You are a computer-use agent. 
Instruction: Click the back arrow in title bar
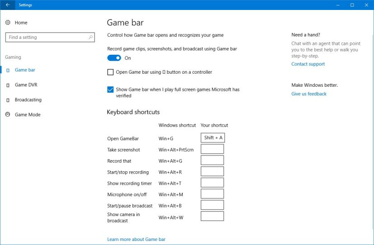(7, 5)
